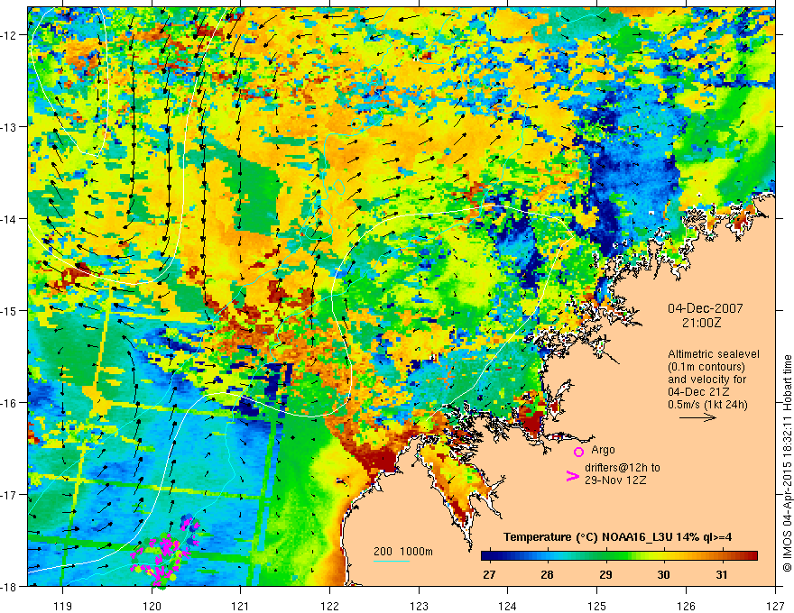Click the 0.5m/s velocity scale arrow
The height and width of the screenshot is (613, 794).
point(697,417)
